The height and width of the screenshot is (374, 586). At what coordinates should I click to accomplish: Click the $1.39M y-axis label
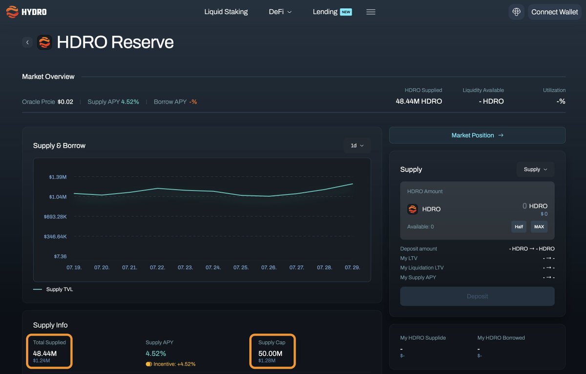pyautogui.click(x=58, y=177)
